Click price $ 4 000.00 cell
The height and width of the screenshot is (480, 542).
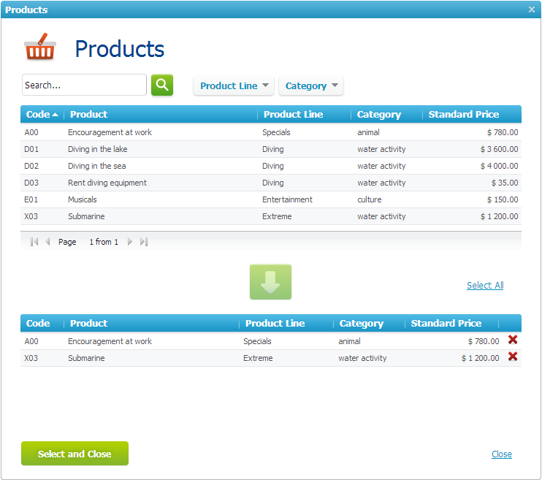[499, 166]
